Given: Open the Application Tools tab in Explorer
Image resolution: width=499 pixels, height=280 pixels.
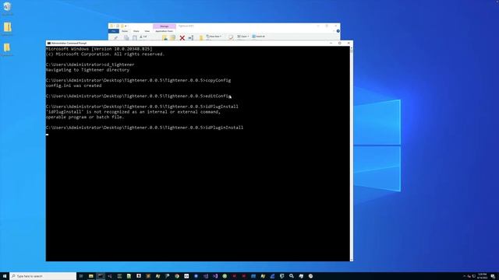Looking at the screenshot, I should tap(165, 31).
